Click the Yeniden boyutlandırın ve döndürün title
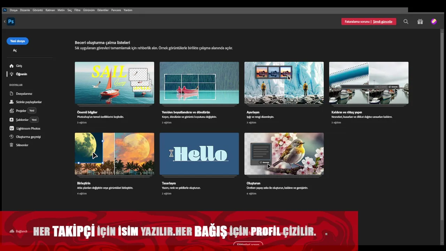 tap(186, 112)
